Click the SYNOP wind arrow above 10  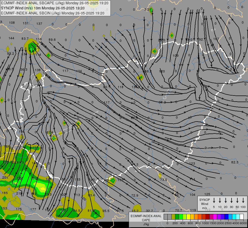click(220, 200)
